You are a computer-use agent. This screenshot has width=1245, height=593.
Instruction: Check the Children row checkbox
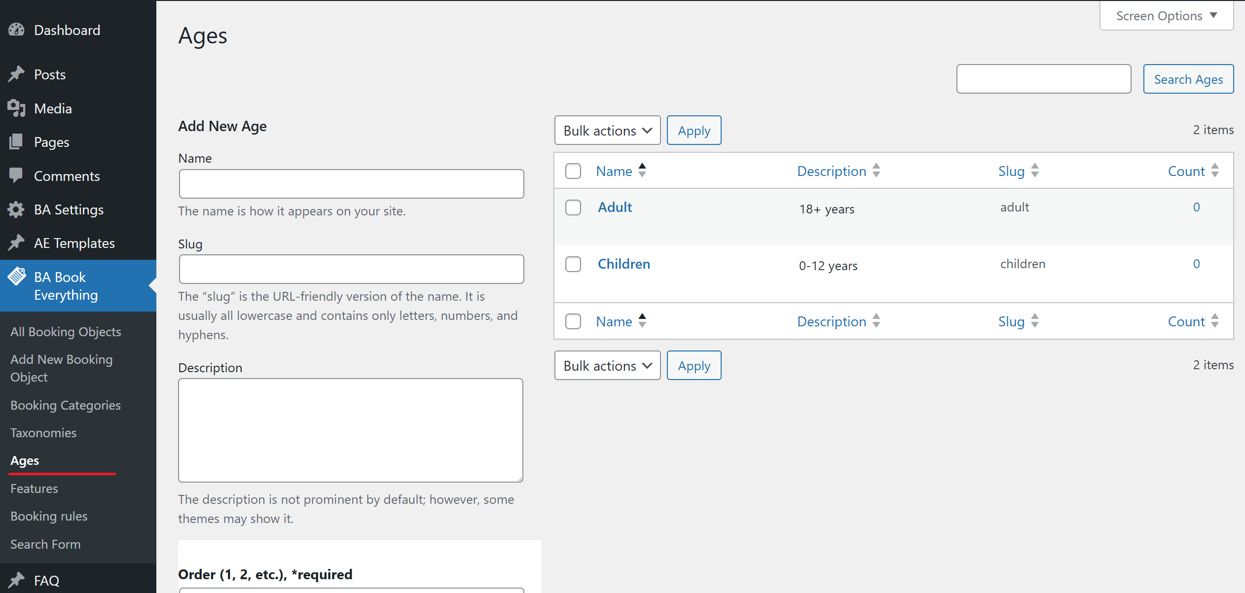point(573,264)
